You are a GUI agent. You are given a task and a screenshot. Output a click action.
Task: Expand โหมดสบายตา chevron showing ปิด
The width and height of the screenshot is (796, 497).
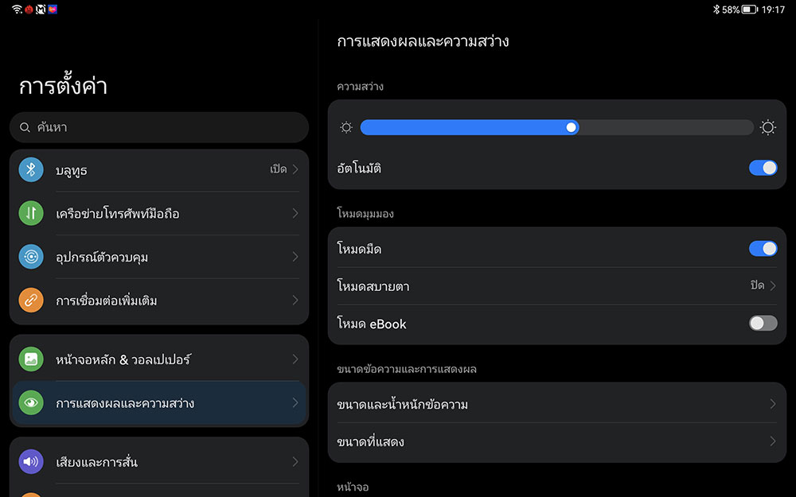[x=772, y=285]
